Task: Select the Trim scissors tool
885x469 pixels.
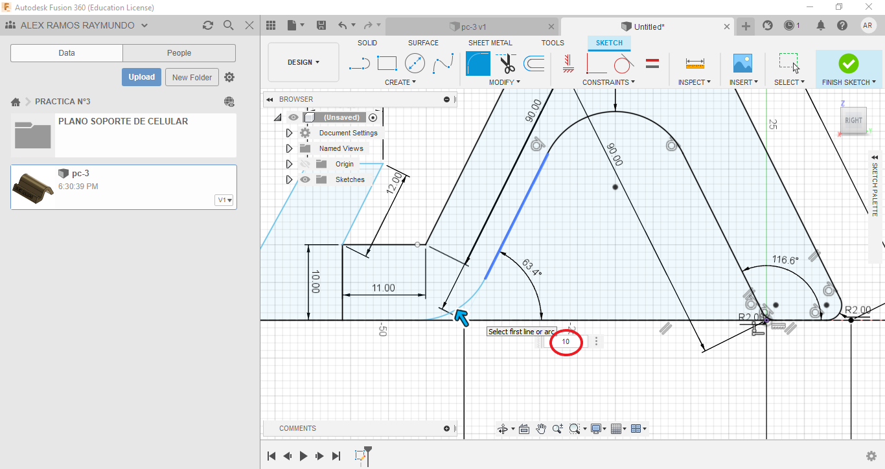Action: (x=506, y=63)
